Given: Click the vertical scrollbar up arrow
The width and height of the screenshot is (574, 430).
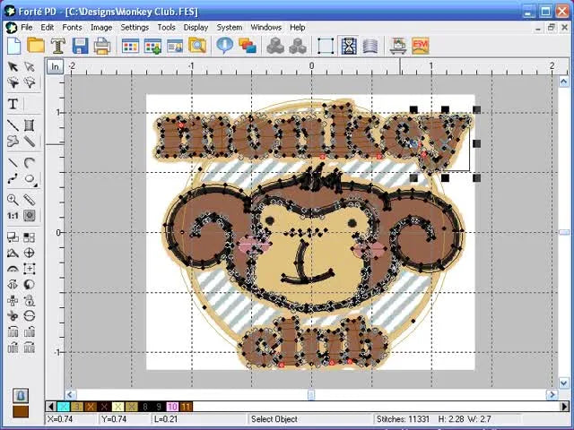Looking at the screenshot, I should 564,82.
